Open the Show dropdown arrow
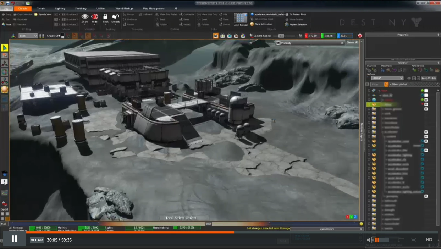The height and width of the screenshot is (249, 441). [85, 24]
